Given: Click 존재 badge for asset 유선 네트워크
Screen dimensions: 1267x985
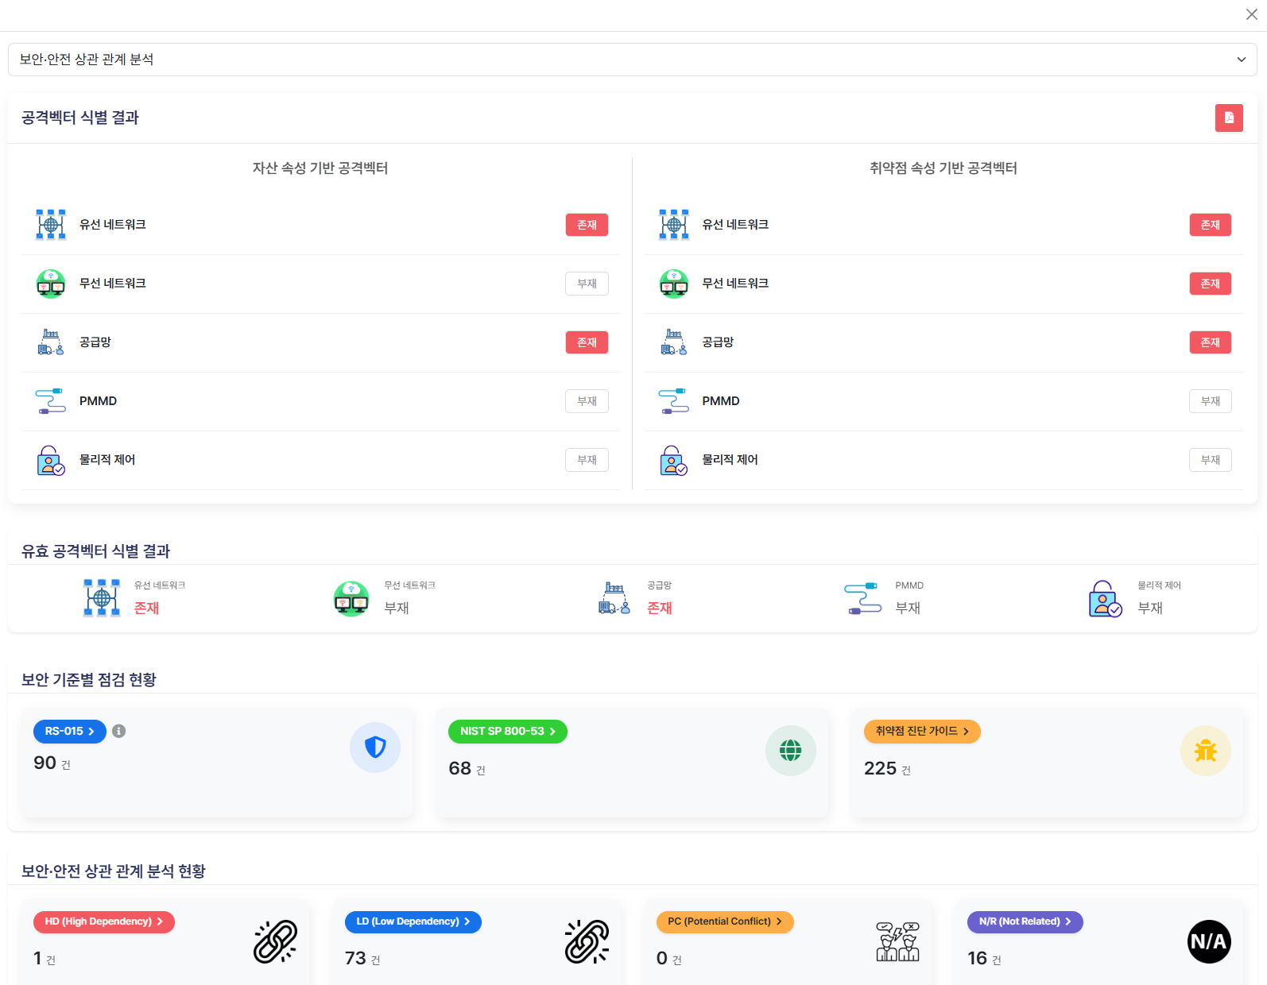Looking at the screenshot, I should coord(587,225).
